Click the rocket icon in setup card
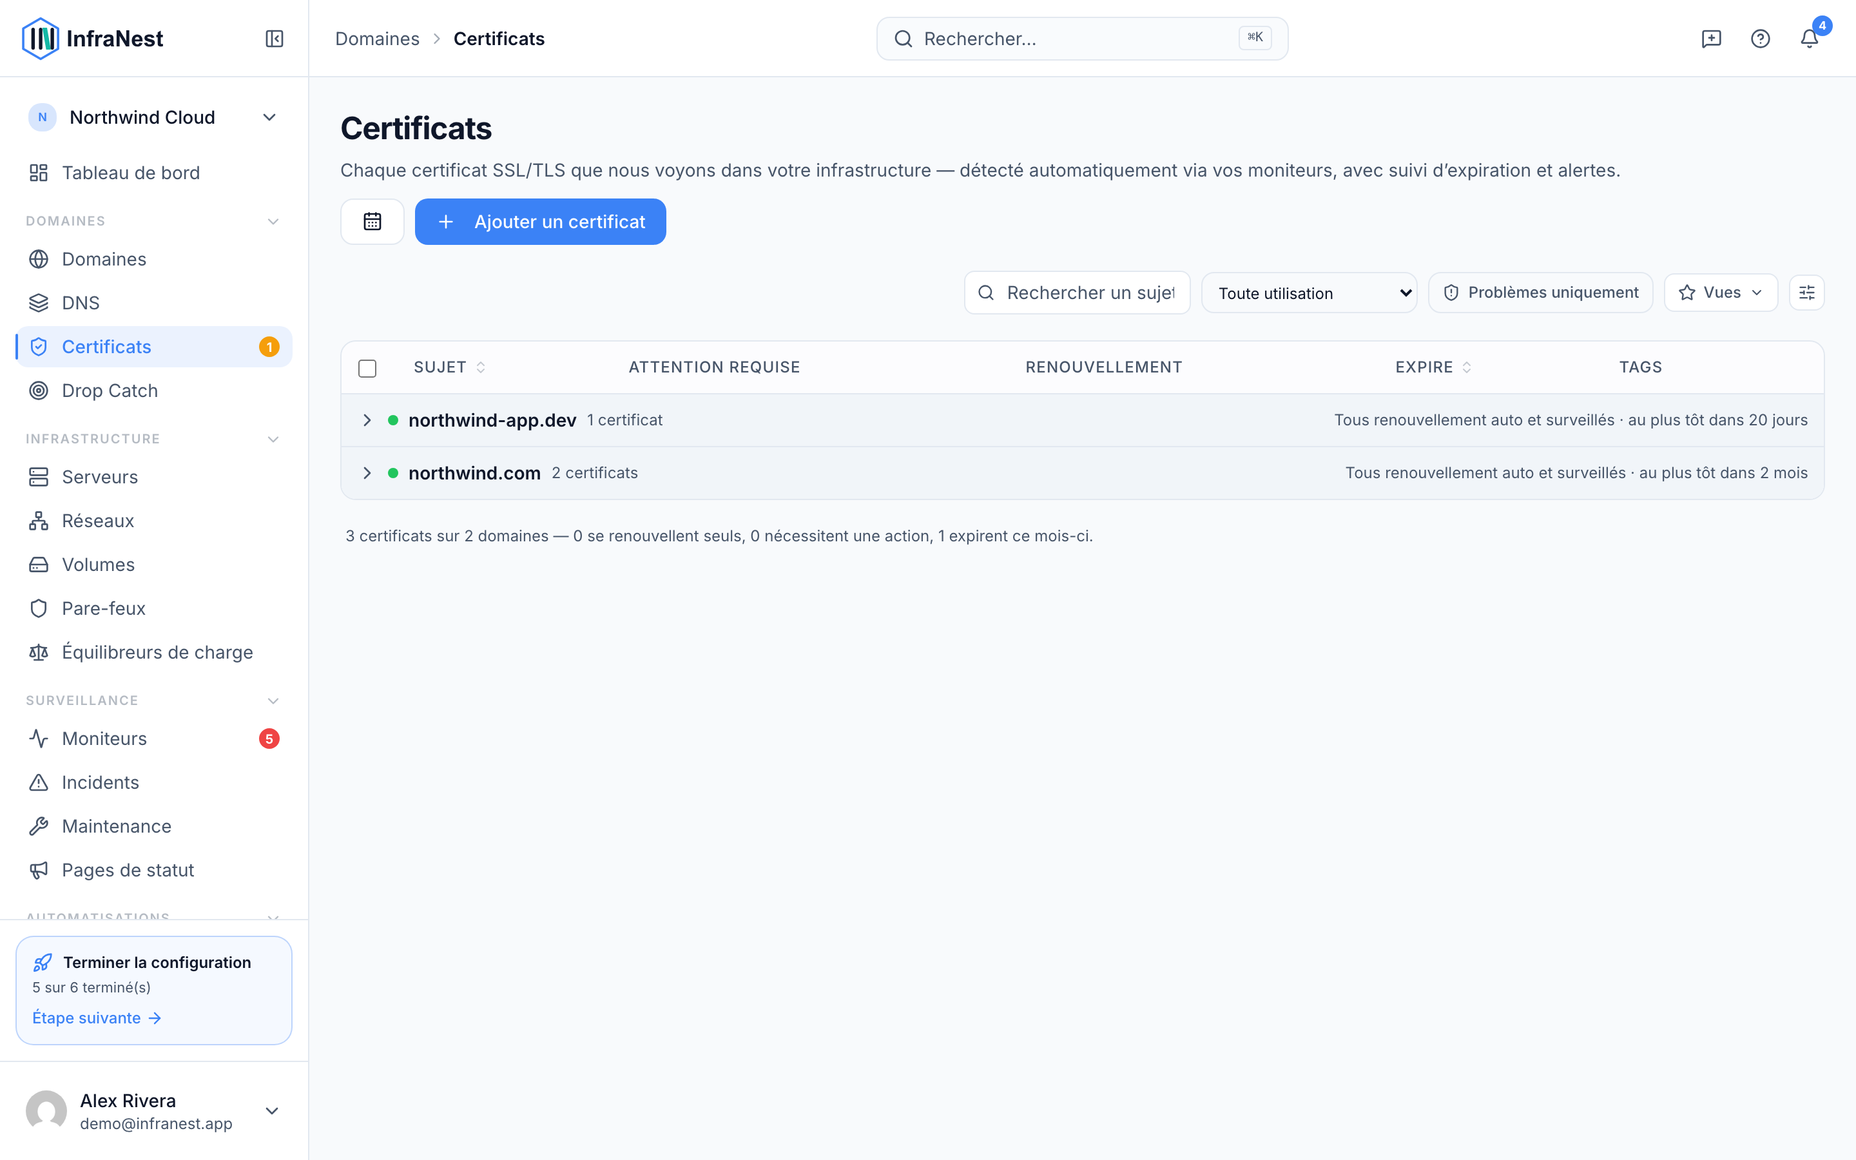 pyautogui.click(x=43, y=962)
